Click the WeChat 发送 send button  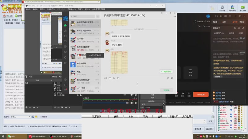(166, 90)
